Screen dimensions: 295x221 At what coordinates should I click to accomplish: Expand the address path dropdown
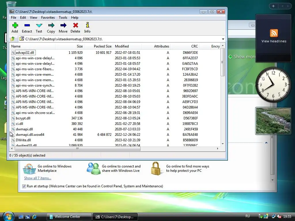tap(223, 39)
